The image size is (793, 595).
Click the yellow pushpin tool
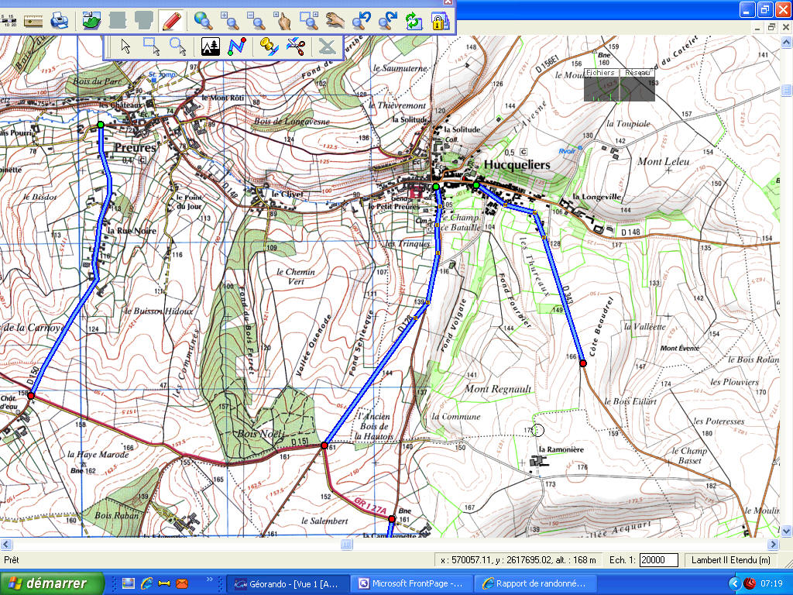[x=269, y=46]
